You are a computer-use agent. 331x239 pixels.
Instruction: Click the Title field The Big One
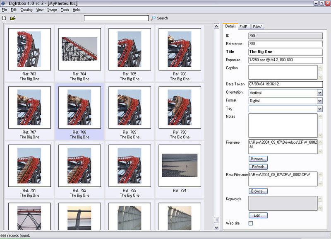285,52
